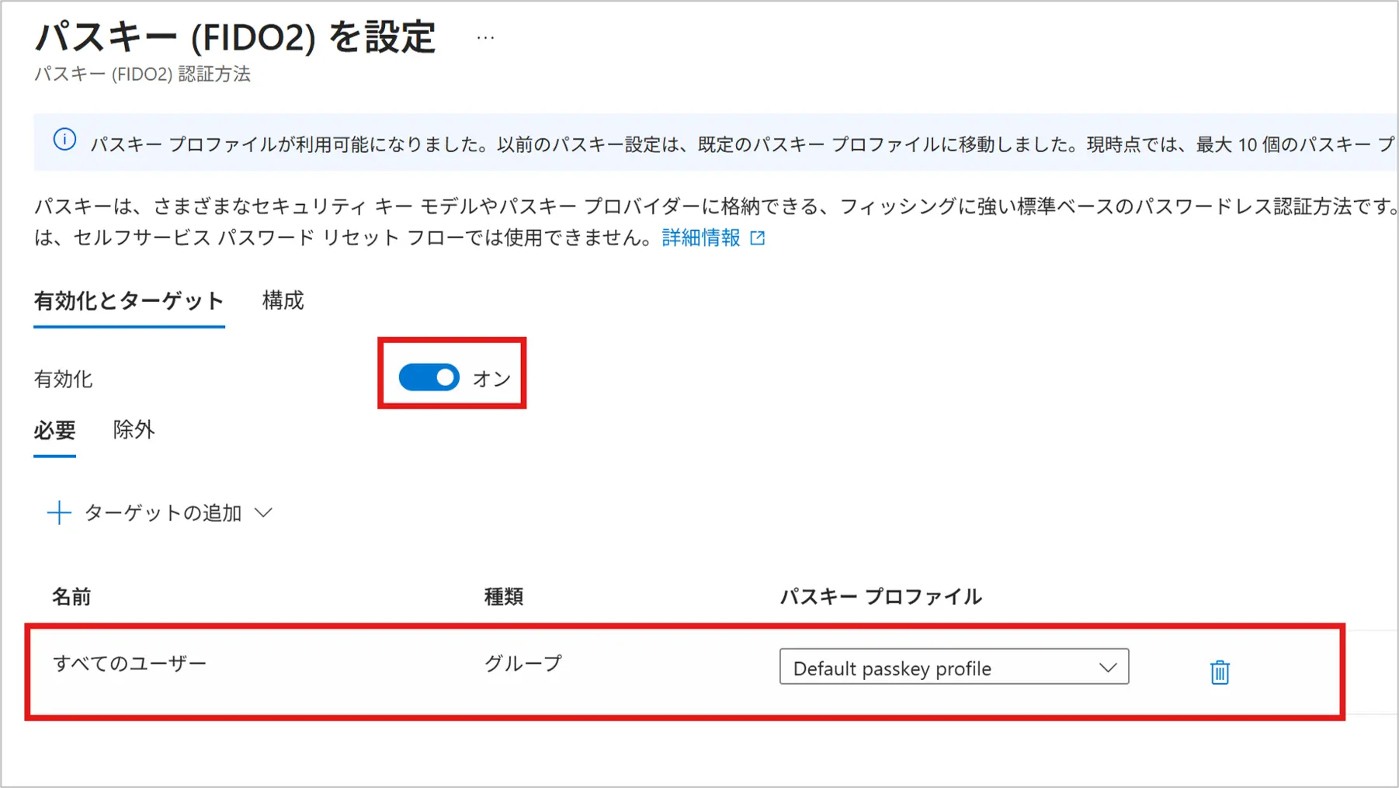Click the chevron arrow in the passkey profile combo box
The width and height of the screenshot is (1399, 788).
click(x=1108, y=668)
